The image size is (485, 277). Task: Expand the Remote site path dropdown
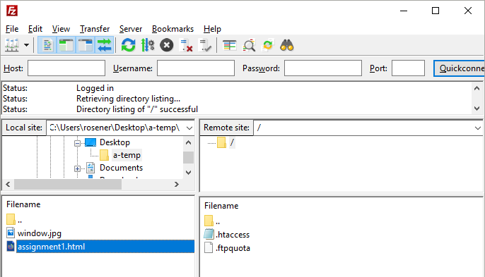tap(478, 128)
